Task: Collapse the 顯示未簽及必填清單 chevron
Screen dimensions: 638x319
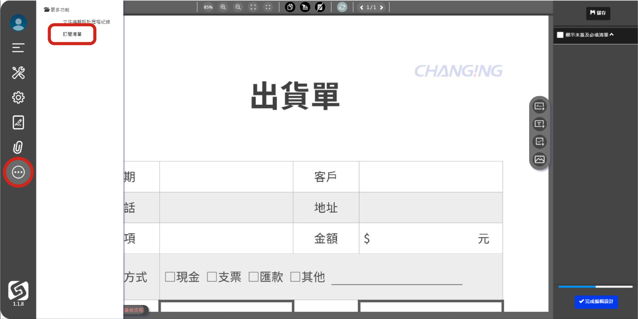Action: coord(612,35)
